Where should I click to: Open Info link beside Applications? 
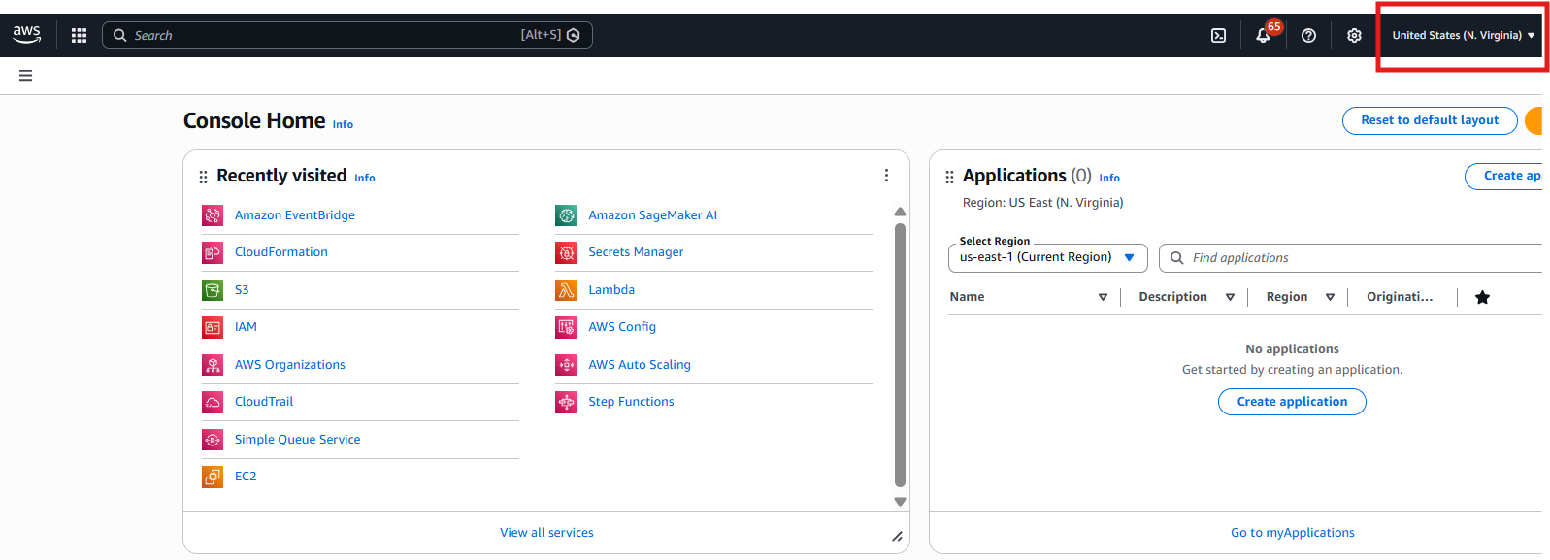1109,178
